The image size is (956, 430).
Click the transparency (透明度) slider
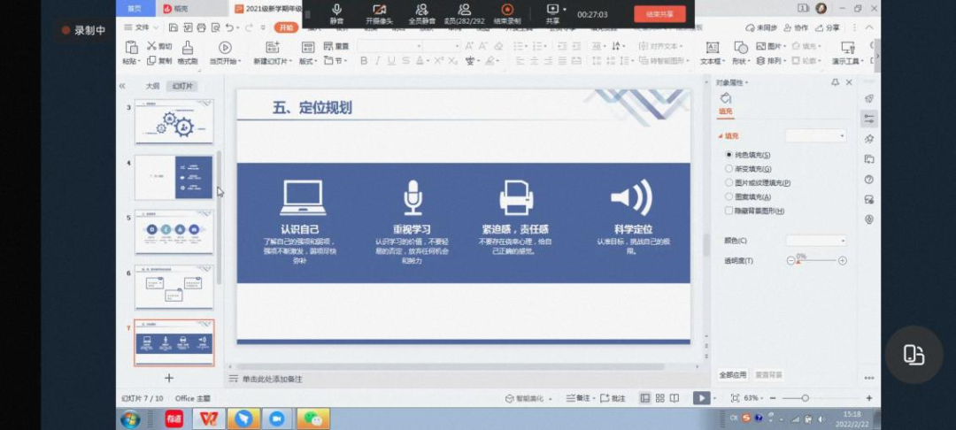pos(816,261)
